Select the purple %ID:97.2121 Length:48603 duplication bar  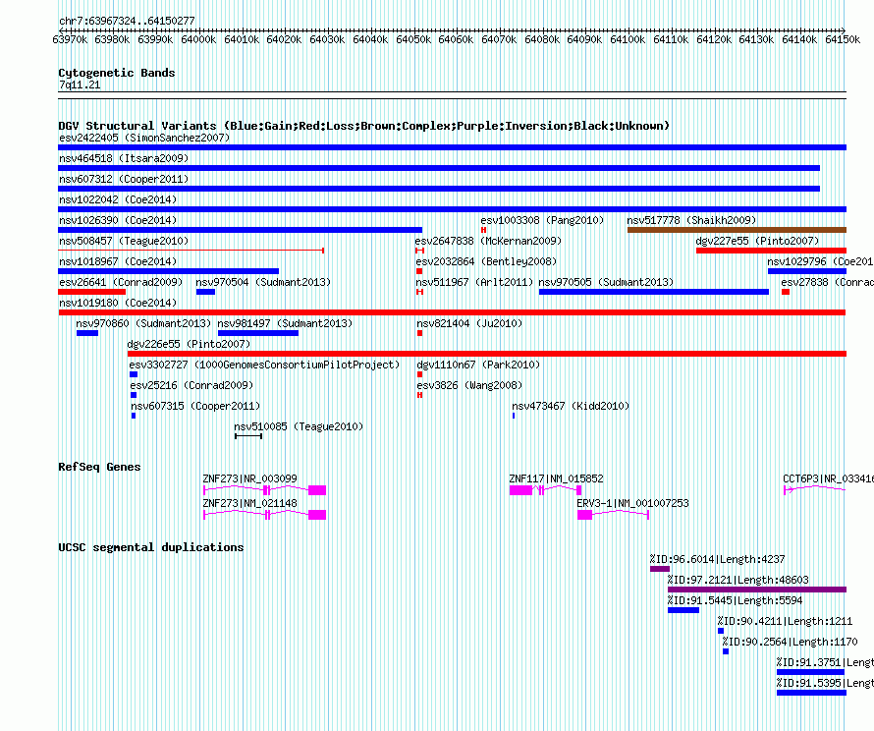tap(757, 590)
